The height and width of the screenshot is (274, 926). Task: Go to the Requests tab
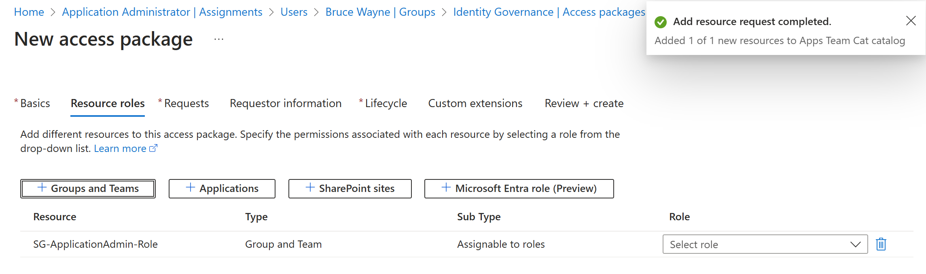186,103
